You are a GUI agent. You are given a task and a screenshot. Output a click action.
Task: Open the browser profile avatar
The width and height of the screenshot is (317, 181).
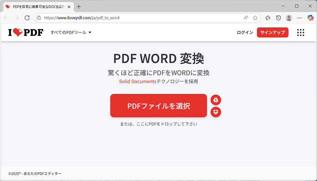click(289, 18)
